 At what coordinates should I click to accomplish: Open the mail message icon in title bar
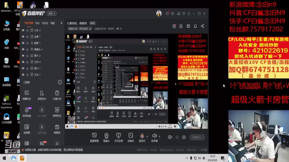167,13
